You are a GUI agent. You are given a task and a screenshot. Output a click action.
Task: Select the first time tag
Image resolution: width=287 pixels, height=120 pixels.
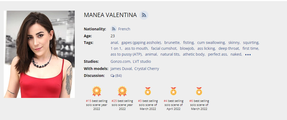pyautogui.click(x=250, y=48)
